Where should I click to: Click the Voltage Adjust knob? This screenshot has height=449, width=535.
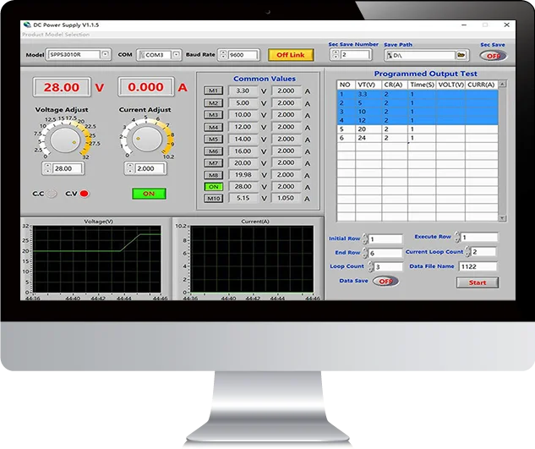pyautogui.click(x=65, y=140)
